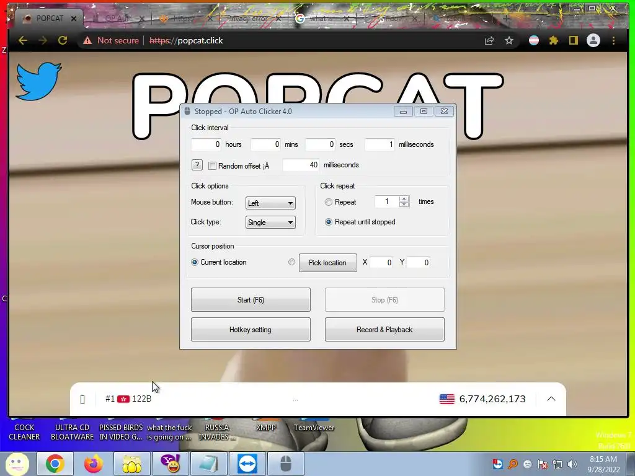Click the volume speaker tray icon
Screen dimensions: 635x476
[572, 464]
